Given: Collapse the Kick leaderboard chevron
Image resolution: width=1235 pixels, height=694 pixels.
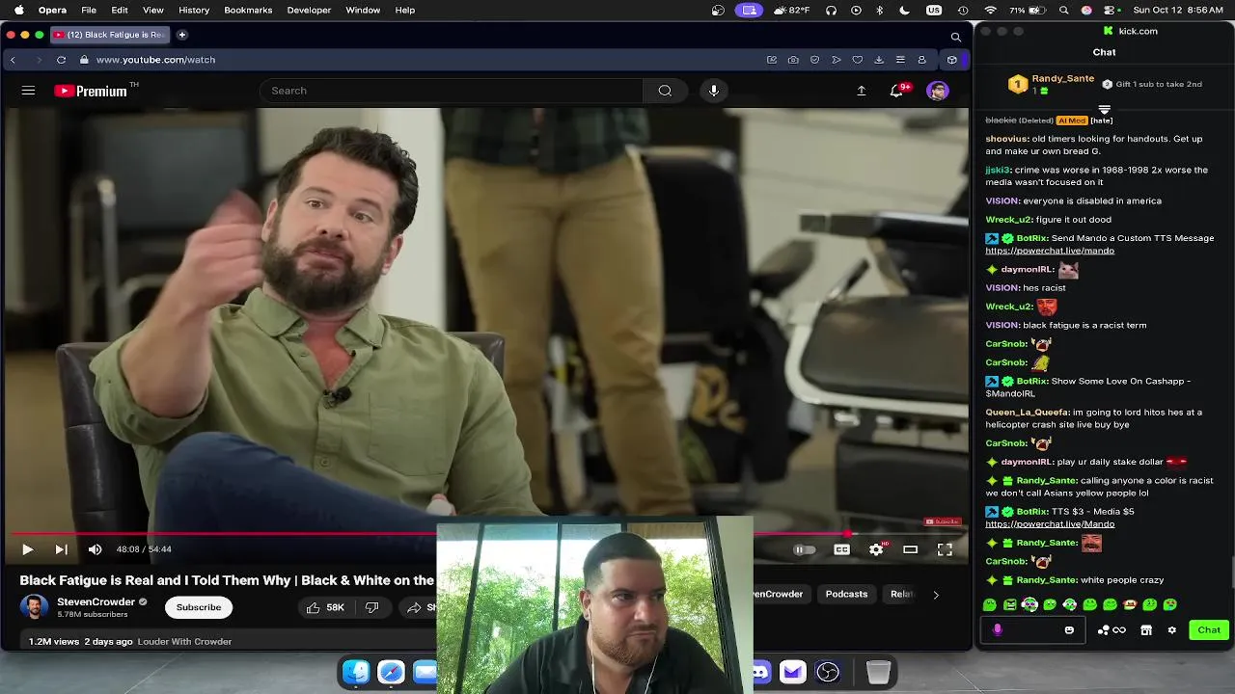Looking at the screenshot, I should pos(1105,110).
